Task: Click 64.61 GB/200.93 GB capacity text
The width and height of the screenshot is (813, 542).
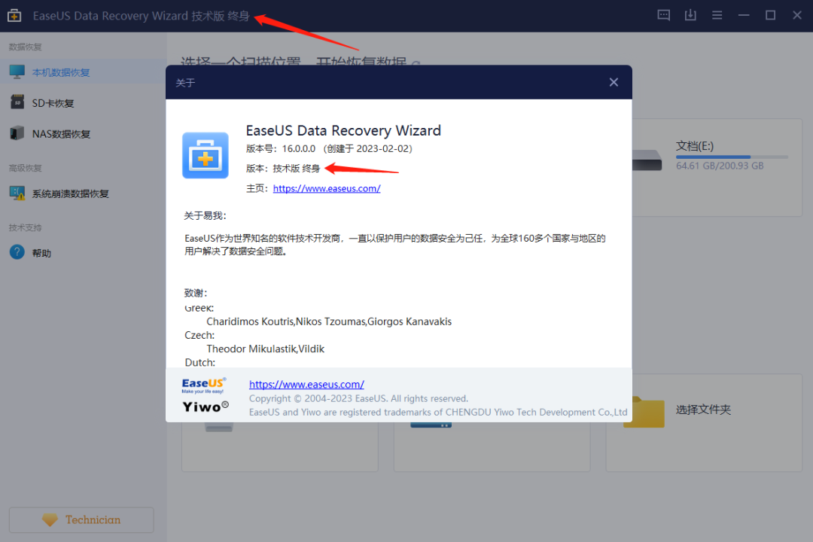Action: click(x=720, y=166)
